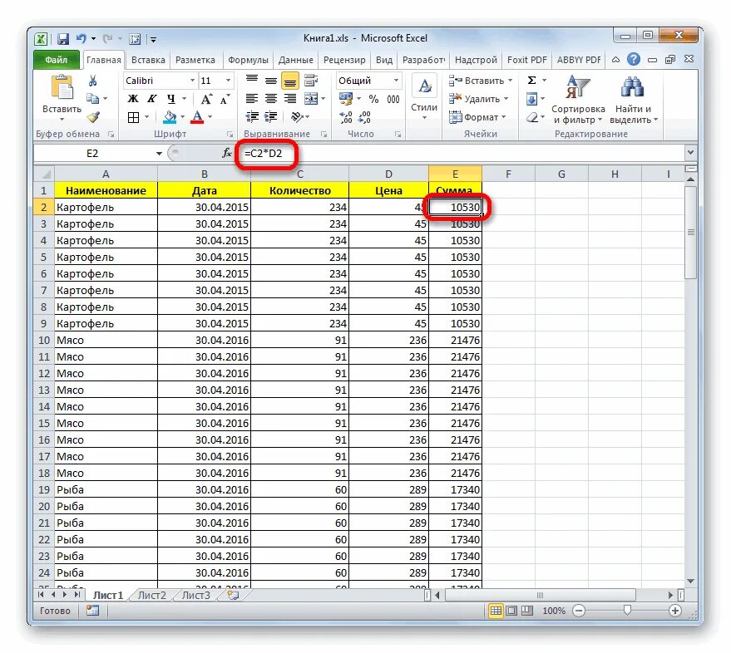Apply red font color with the A icon
The width and height of the screenshot is (731, 653).
(198, 117)
